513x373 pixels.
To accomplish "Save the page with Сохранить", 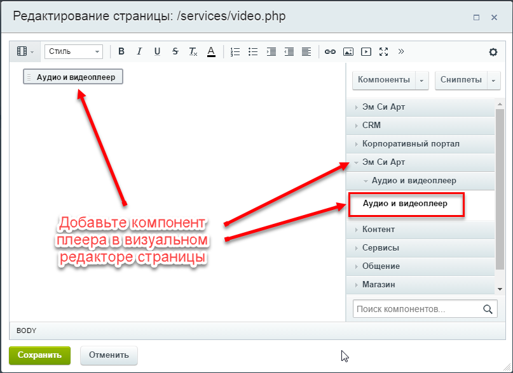I will 39,355.
